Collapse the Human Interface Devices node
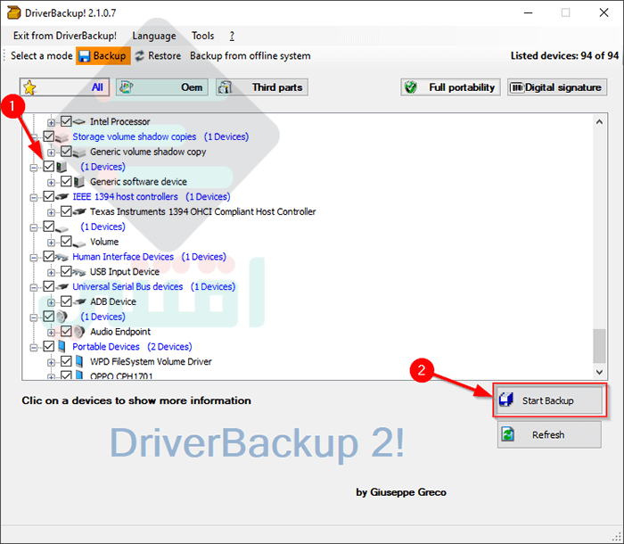Viewport: 624px width, 544px height. (x=34, y=258)
